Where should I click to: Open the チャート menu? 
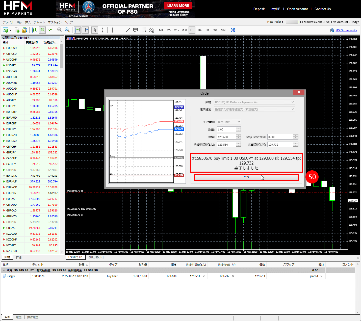click(39, 22)
